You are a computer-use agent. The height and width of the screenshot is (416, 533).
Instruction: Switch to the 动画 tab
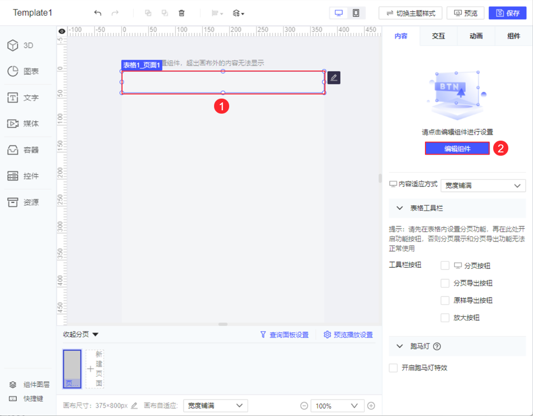click(476, 36)
